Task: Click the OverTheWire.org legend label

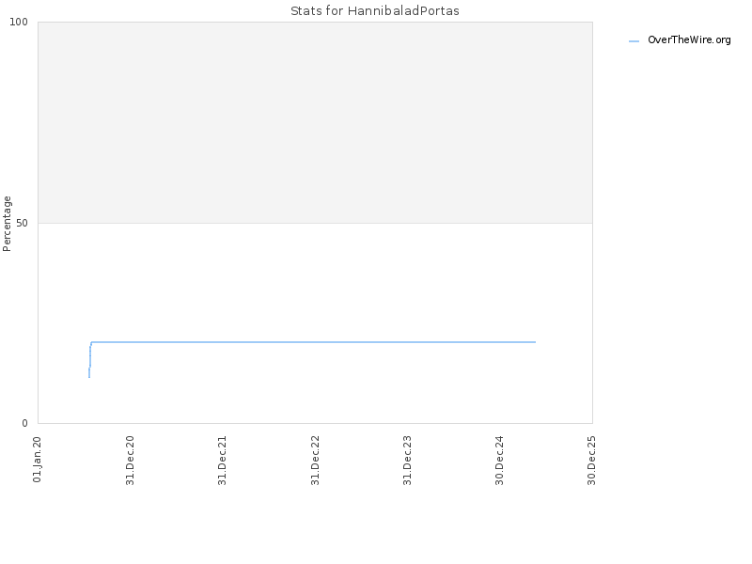Action: (x=689, y=40)
